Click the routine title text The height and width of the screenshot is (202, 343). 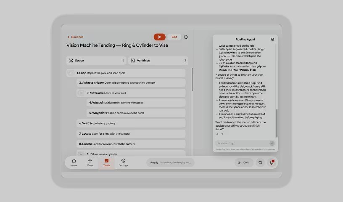(x=117, y=45)
